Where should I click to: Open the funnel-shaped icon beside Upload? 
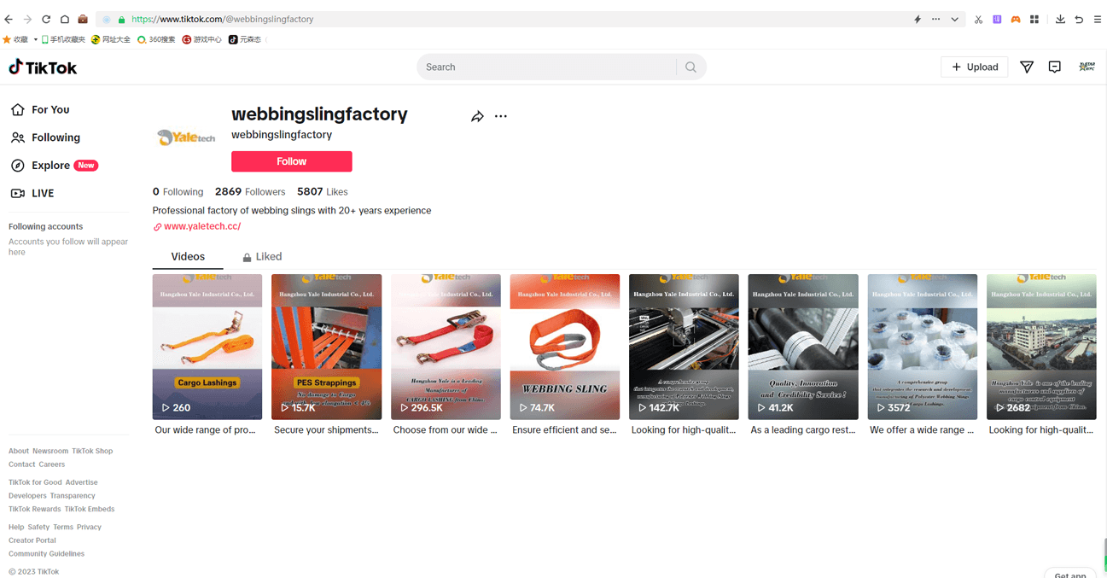tap(1027, 67)
